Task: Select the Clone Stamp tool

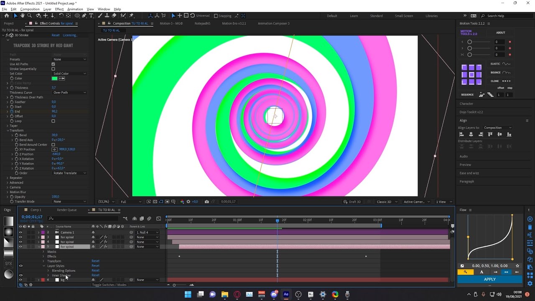Action: pos(108,15)
